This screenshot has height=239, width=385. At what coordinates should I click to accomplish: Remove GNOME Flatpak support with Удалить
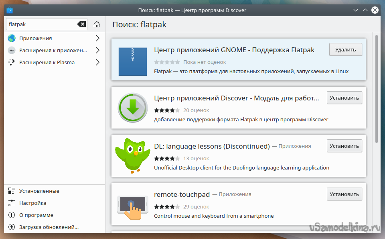345,49
